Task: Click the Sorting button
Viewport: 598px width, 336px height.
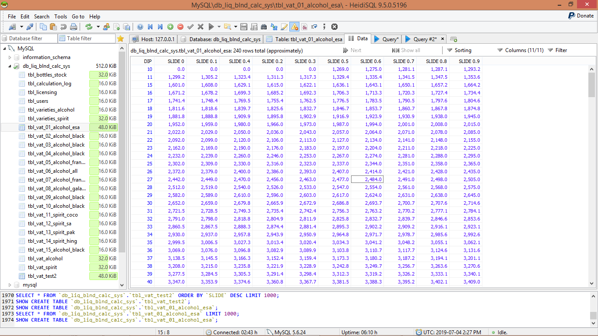Action: (459, 50)
